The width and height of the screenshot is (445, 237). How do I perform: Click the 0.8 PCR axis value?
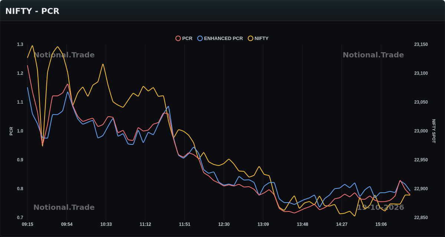pos(20,189)
